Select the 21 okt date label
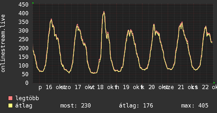The height and width of the screenshot is (113, 217). click(x=186, y=87)
